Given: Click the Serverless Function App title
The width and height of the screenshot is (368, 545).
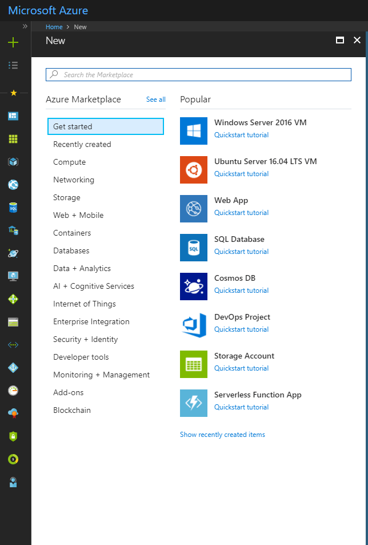Looking at the screenshot, I should (258, 395).
